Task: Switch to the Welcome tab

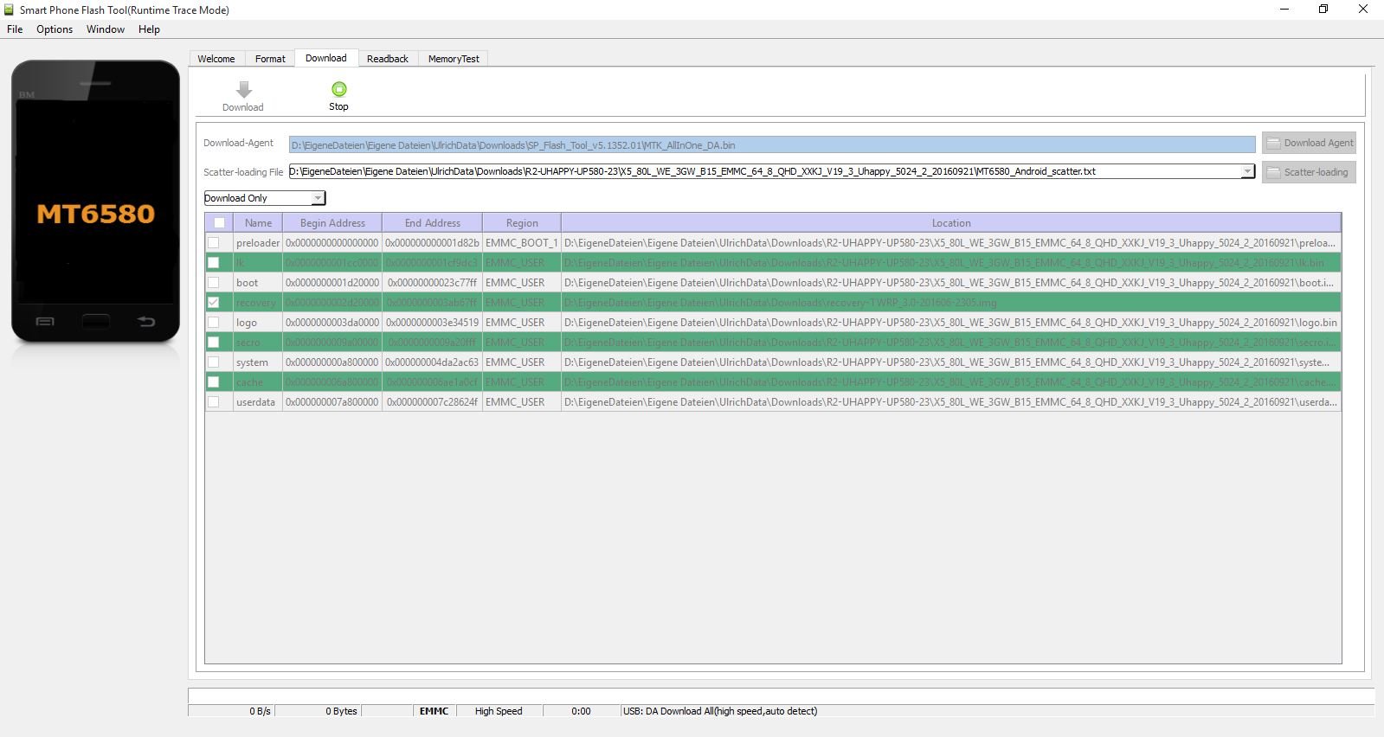Action: (x=216, y=59)
